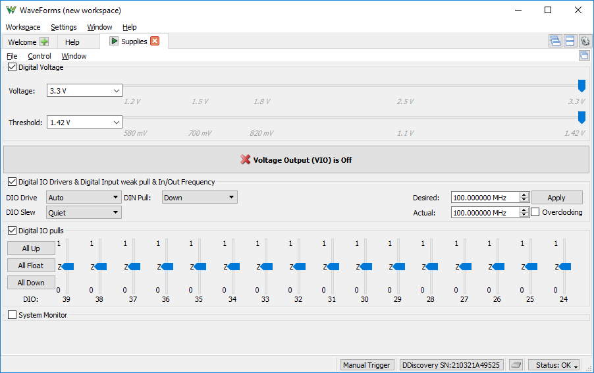
Task: Click the green run arrow on Supplies tab
Action: (114, 41)
